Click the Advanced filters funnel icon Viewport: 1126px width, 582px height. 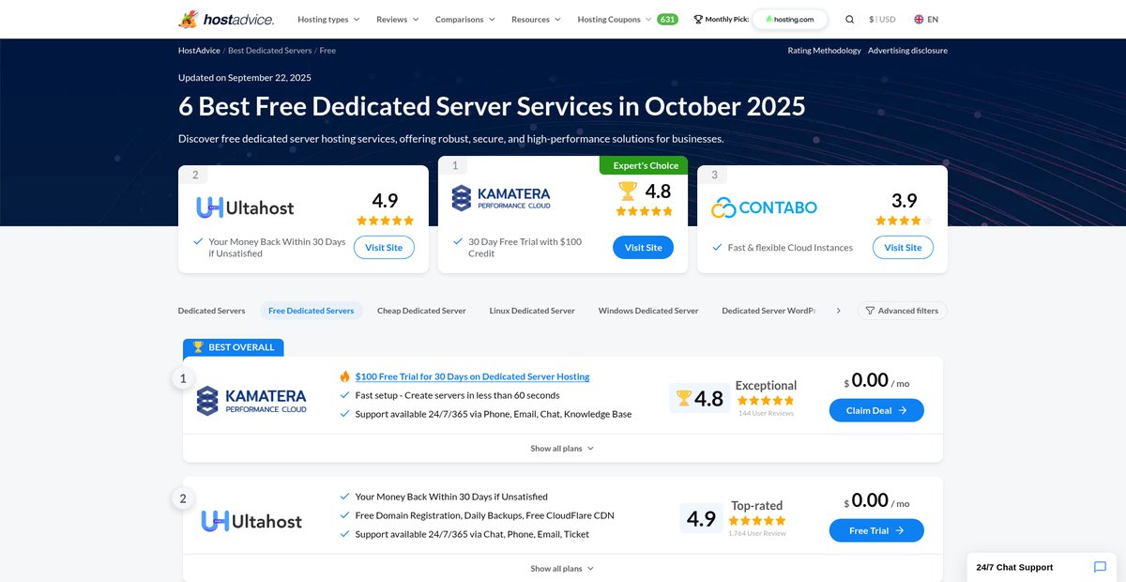pos(870,311)
